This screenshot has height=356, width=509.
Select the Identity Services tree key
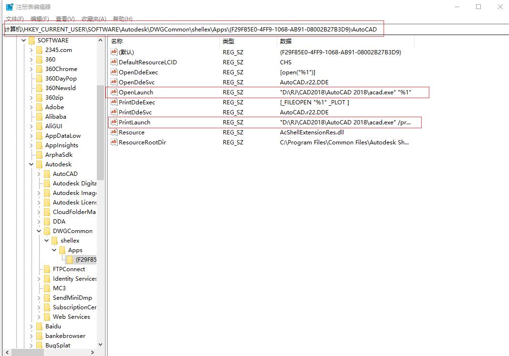pos(74,279)
